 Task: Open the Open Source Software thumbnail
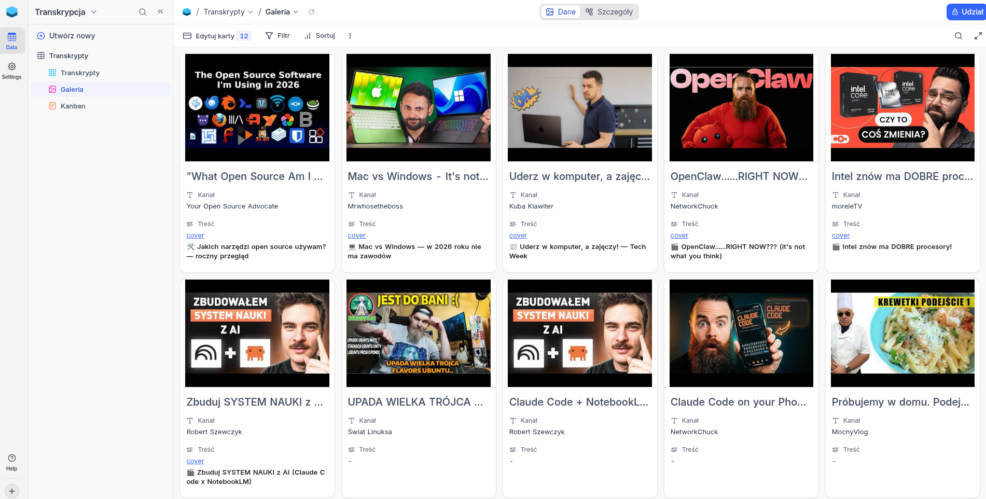[257, 107]
